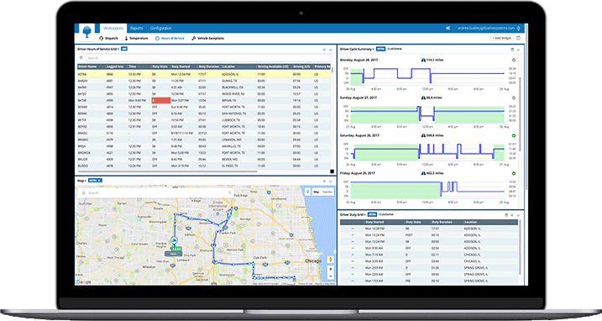Click the blue truck marker on the map

174,240
